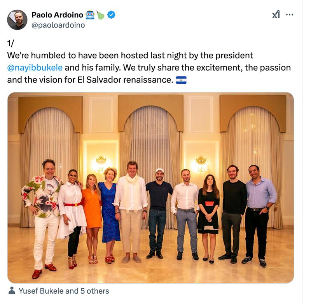311x303 pixels.
Task: Click the green pear emoji badge
Action: pos(101,15)
